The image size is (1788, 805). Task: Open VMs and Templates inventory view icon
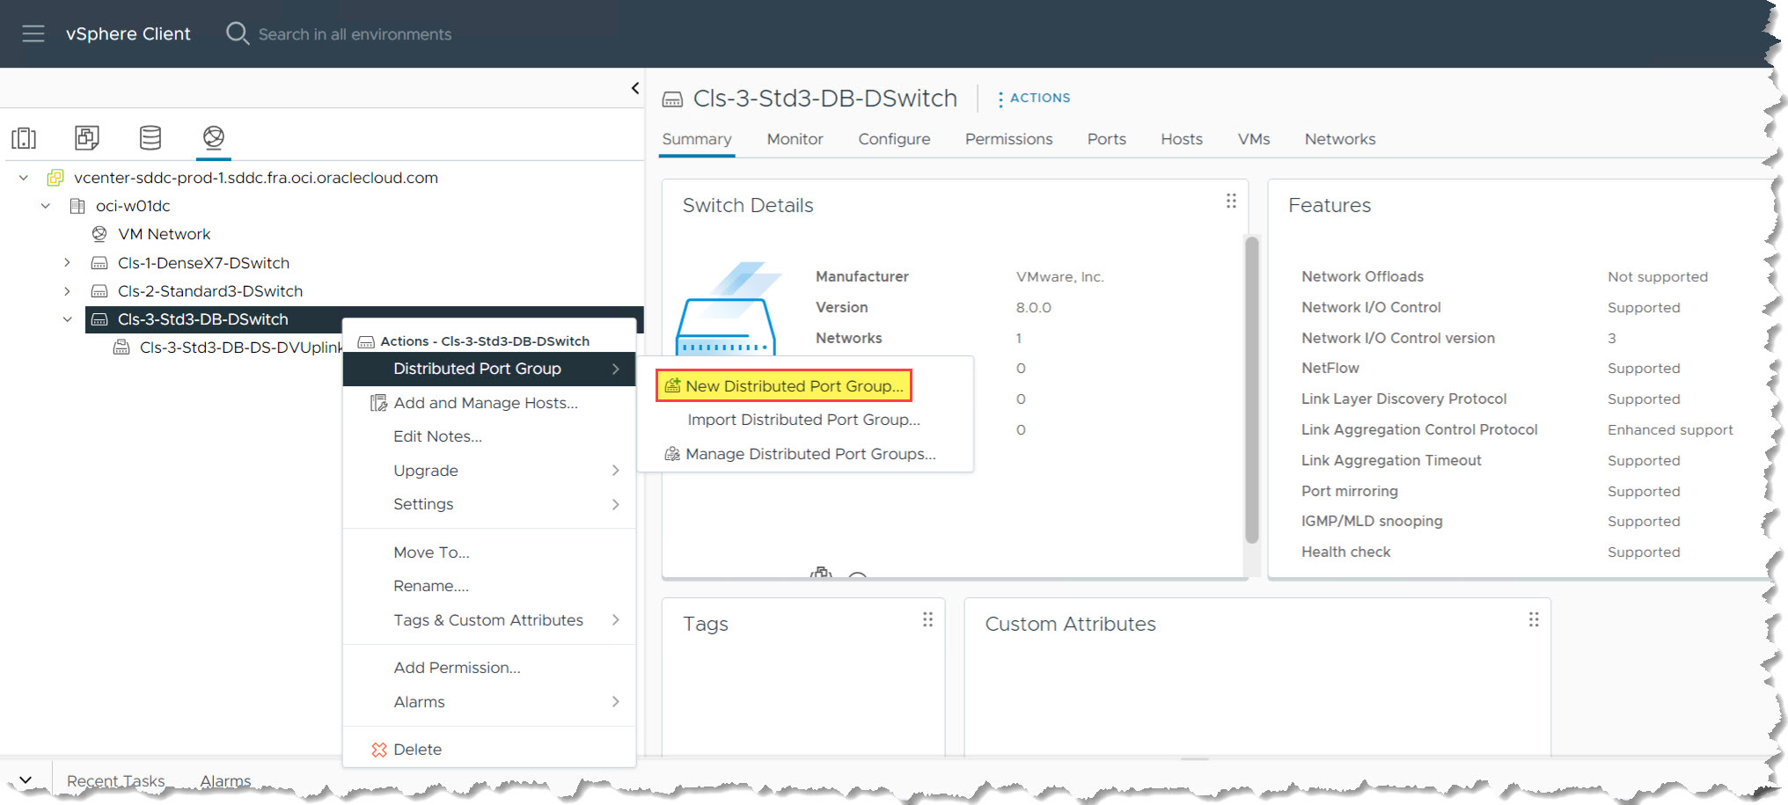(x=87, y=137)
